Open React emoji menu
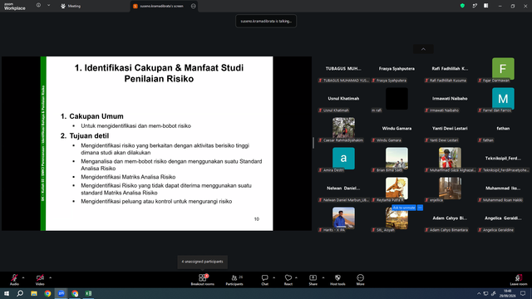The image size is (532, 299). click(x=288, y=280)
